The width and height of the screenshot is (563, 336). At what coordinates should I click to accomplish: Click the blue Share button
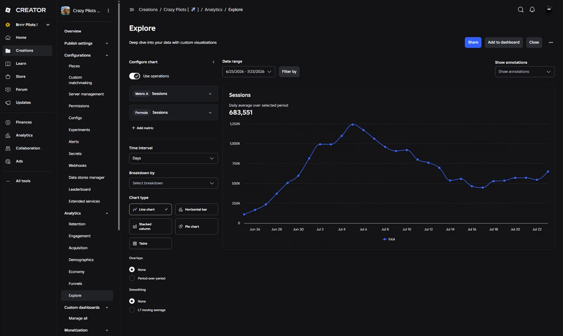(x=473, y=42)
